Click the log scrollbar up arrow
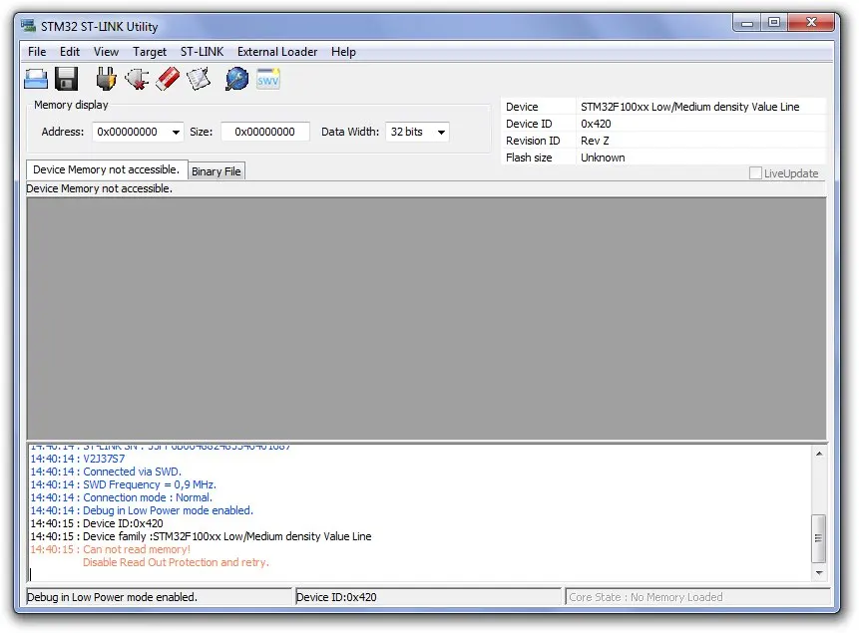This screenshot has width=859, height=633. point(818,454)
